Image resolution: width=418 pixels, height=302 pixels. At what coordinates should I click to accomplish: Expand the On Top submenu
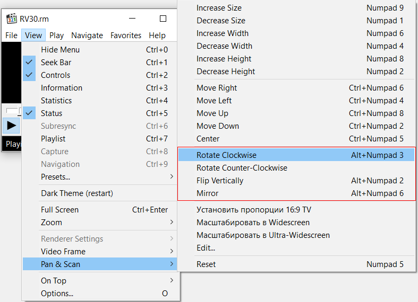54,281
